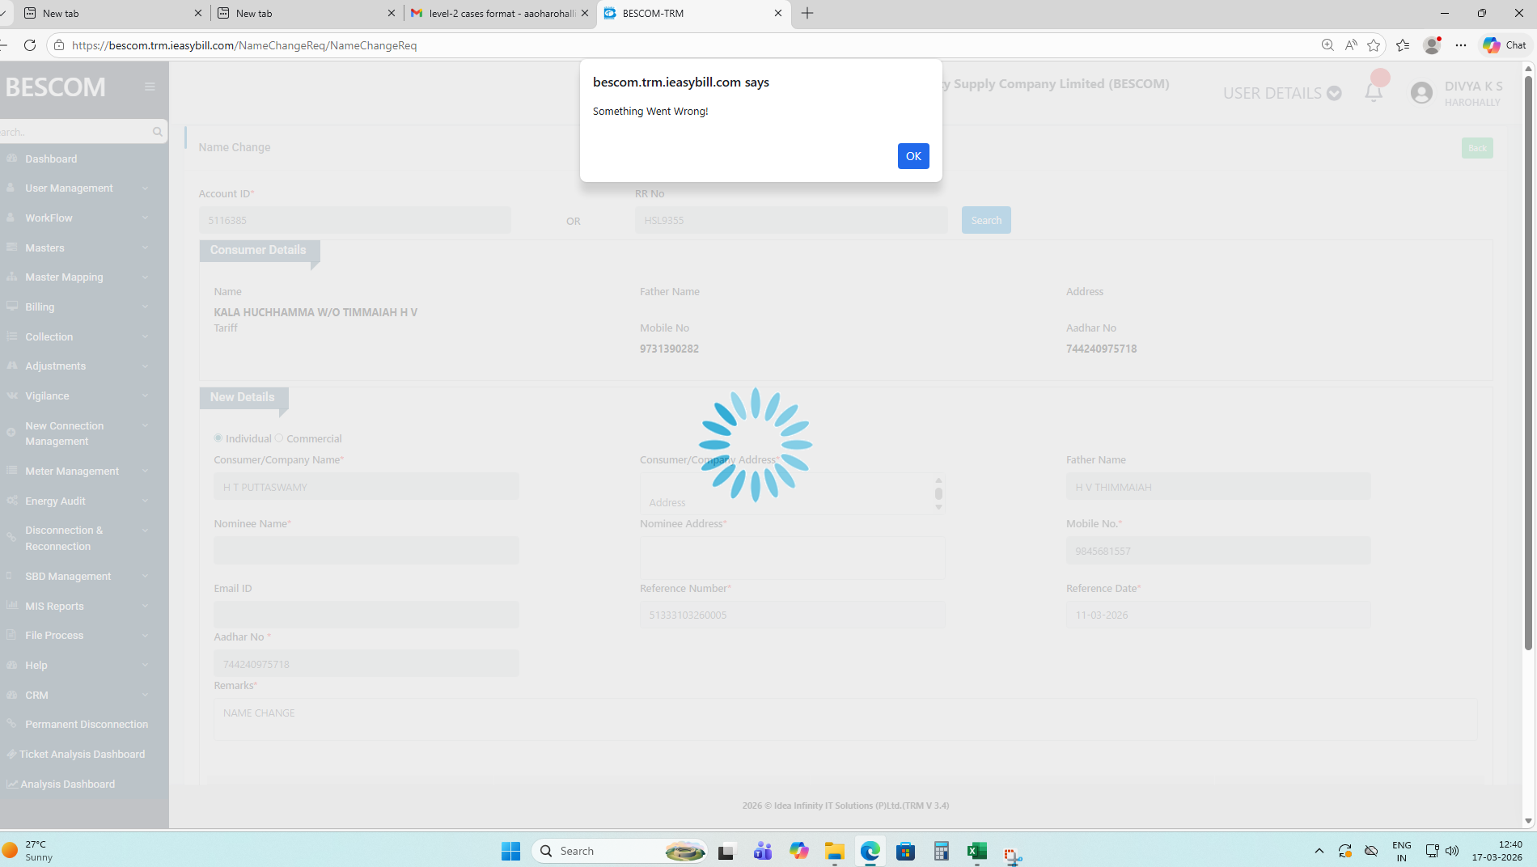The height and width of the screenshot is (867, 1537).
Task: Open Meter Management menu
Action: (77, 471)
